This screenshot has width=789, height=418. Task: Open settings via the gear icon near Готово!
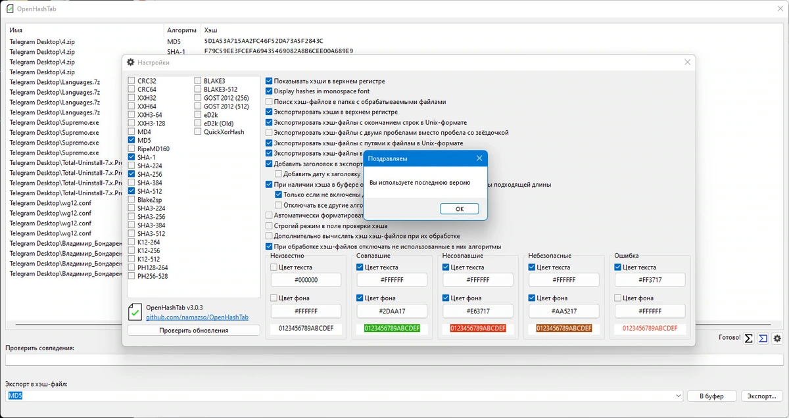(x=777, y=338)
